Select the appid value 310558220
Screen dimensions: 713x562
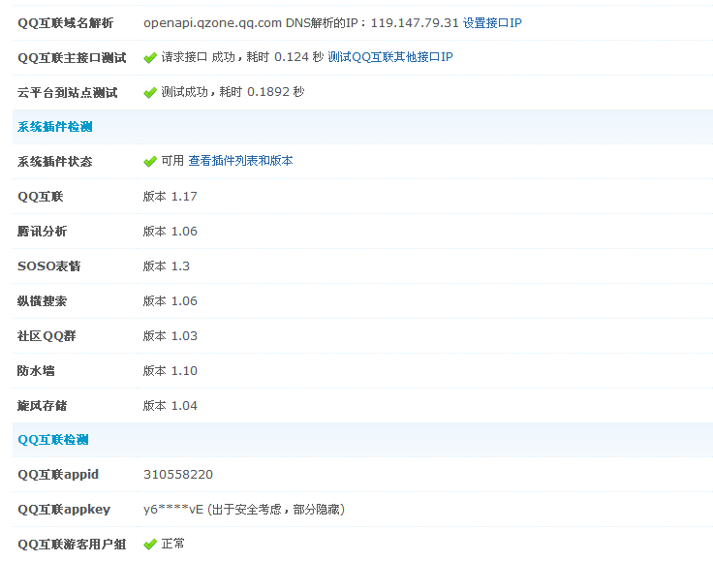pos(178,475)
